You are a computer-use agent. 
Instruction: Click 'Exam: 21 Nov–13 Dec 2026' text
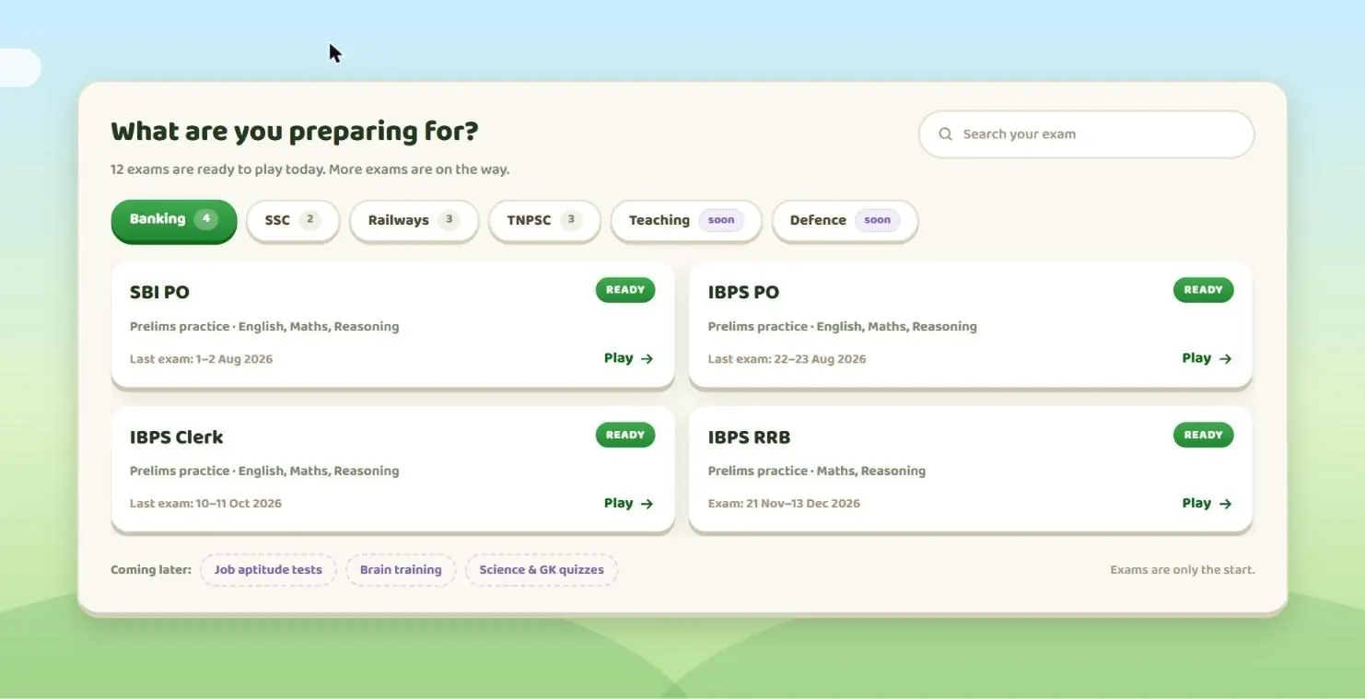(x=784, y=504)
